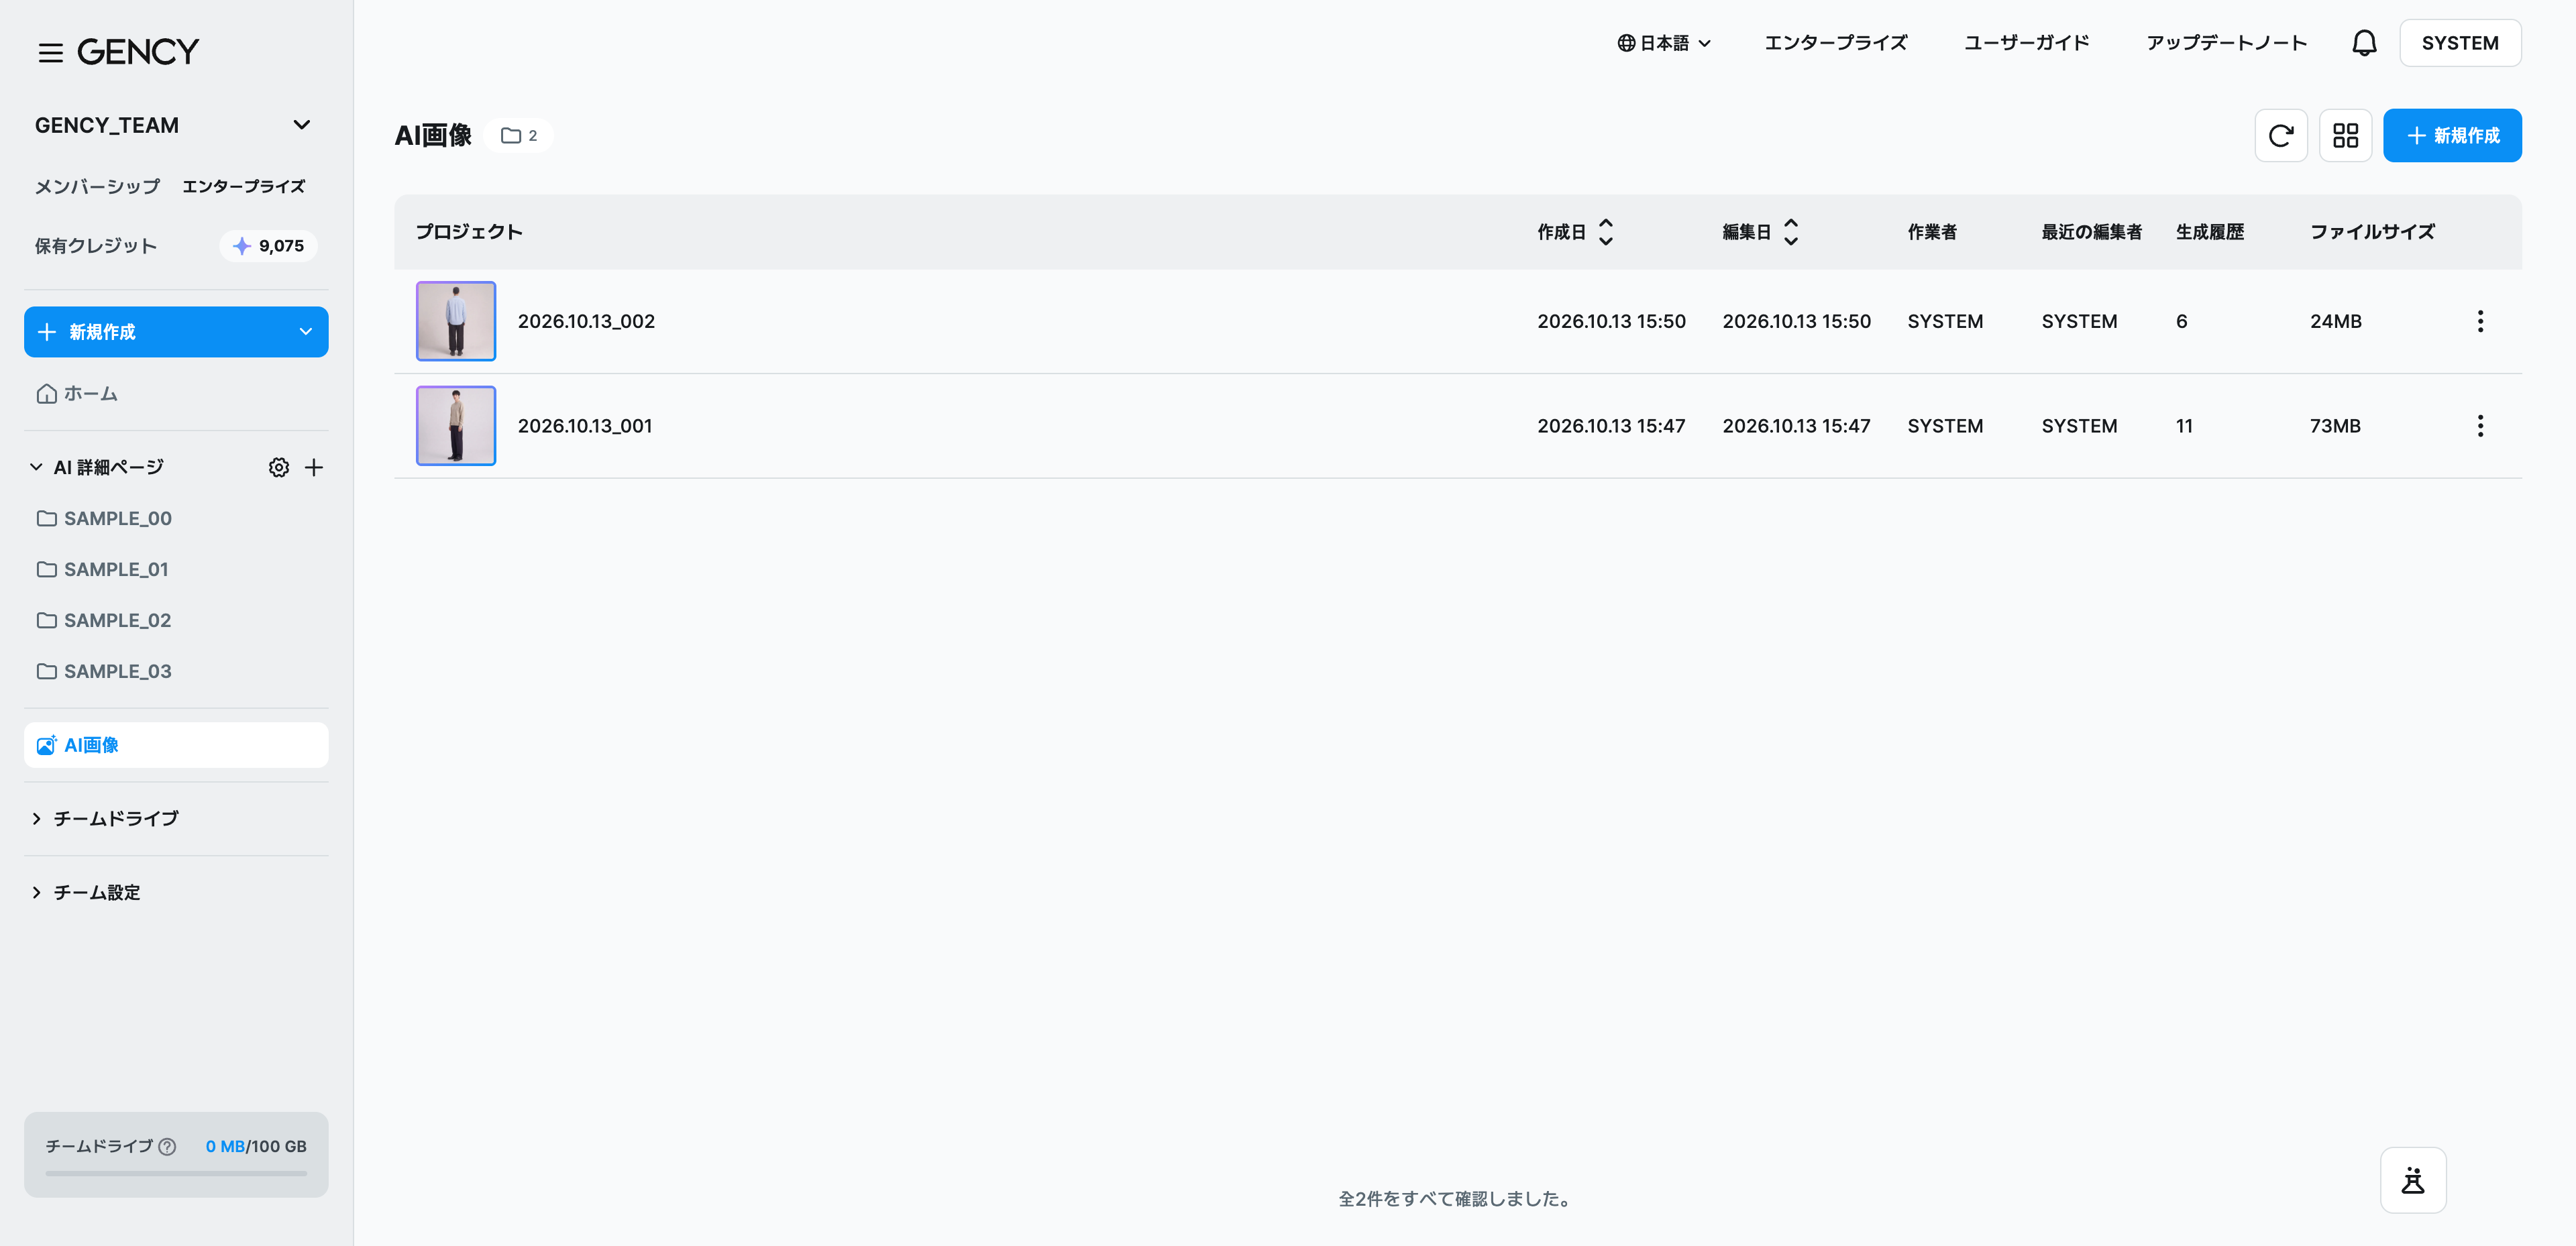Screen dimensions: 2576x1246
Task: Switch to grid view layout
Action: click(2345, 135)
